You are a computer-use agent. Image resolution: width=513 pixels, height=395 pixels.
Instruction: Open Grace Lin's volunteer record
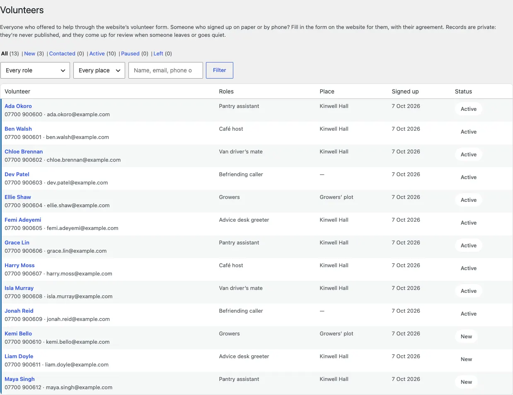tap(17, 242)
